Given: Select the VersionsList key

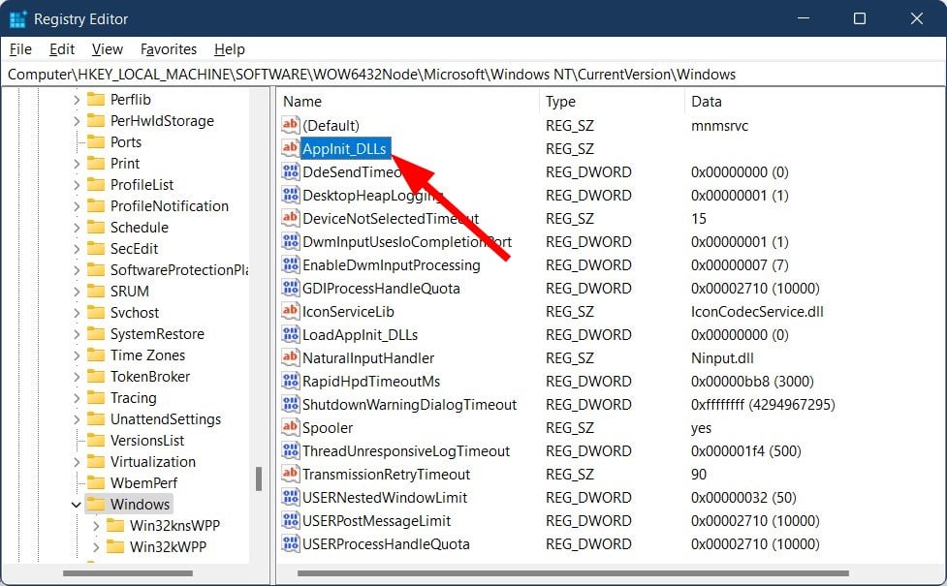Looking at the screenshot, I should coord(146,441).
